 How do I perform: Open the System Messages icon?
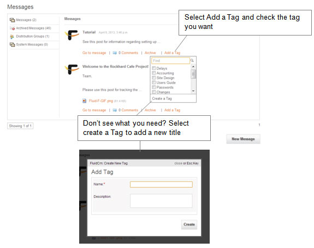pos(13,44)
